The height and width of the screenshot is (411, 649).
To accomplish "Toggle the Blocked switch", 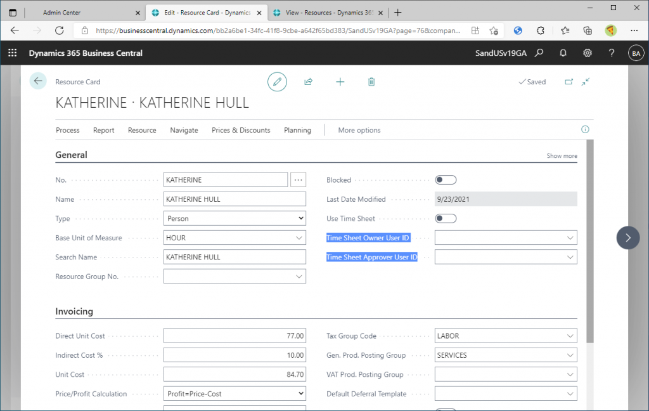I will pos(446,180).
